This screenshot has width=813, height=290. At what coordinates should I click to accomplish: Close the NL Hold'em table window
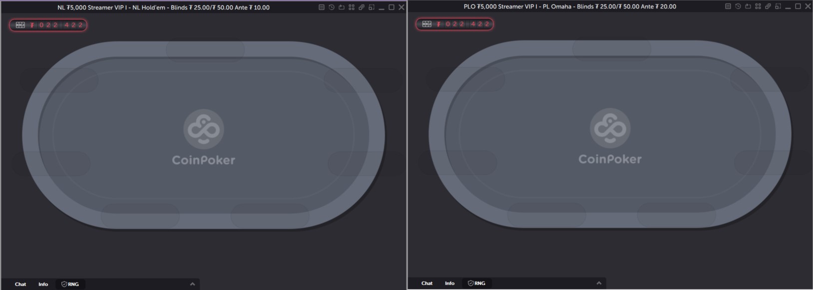point(402,7)
